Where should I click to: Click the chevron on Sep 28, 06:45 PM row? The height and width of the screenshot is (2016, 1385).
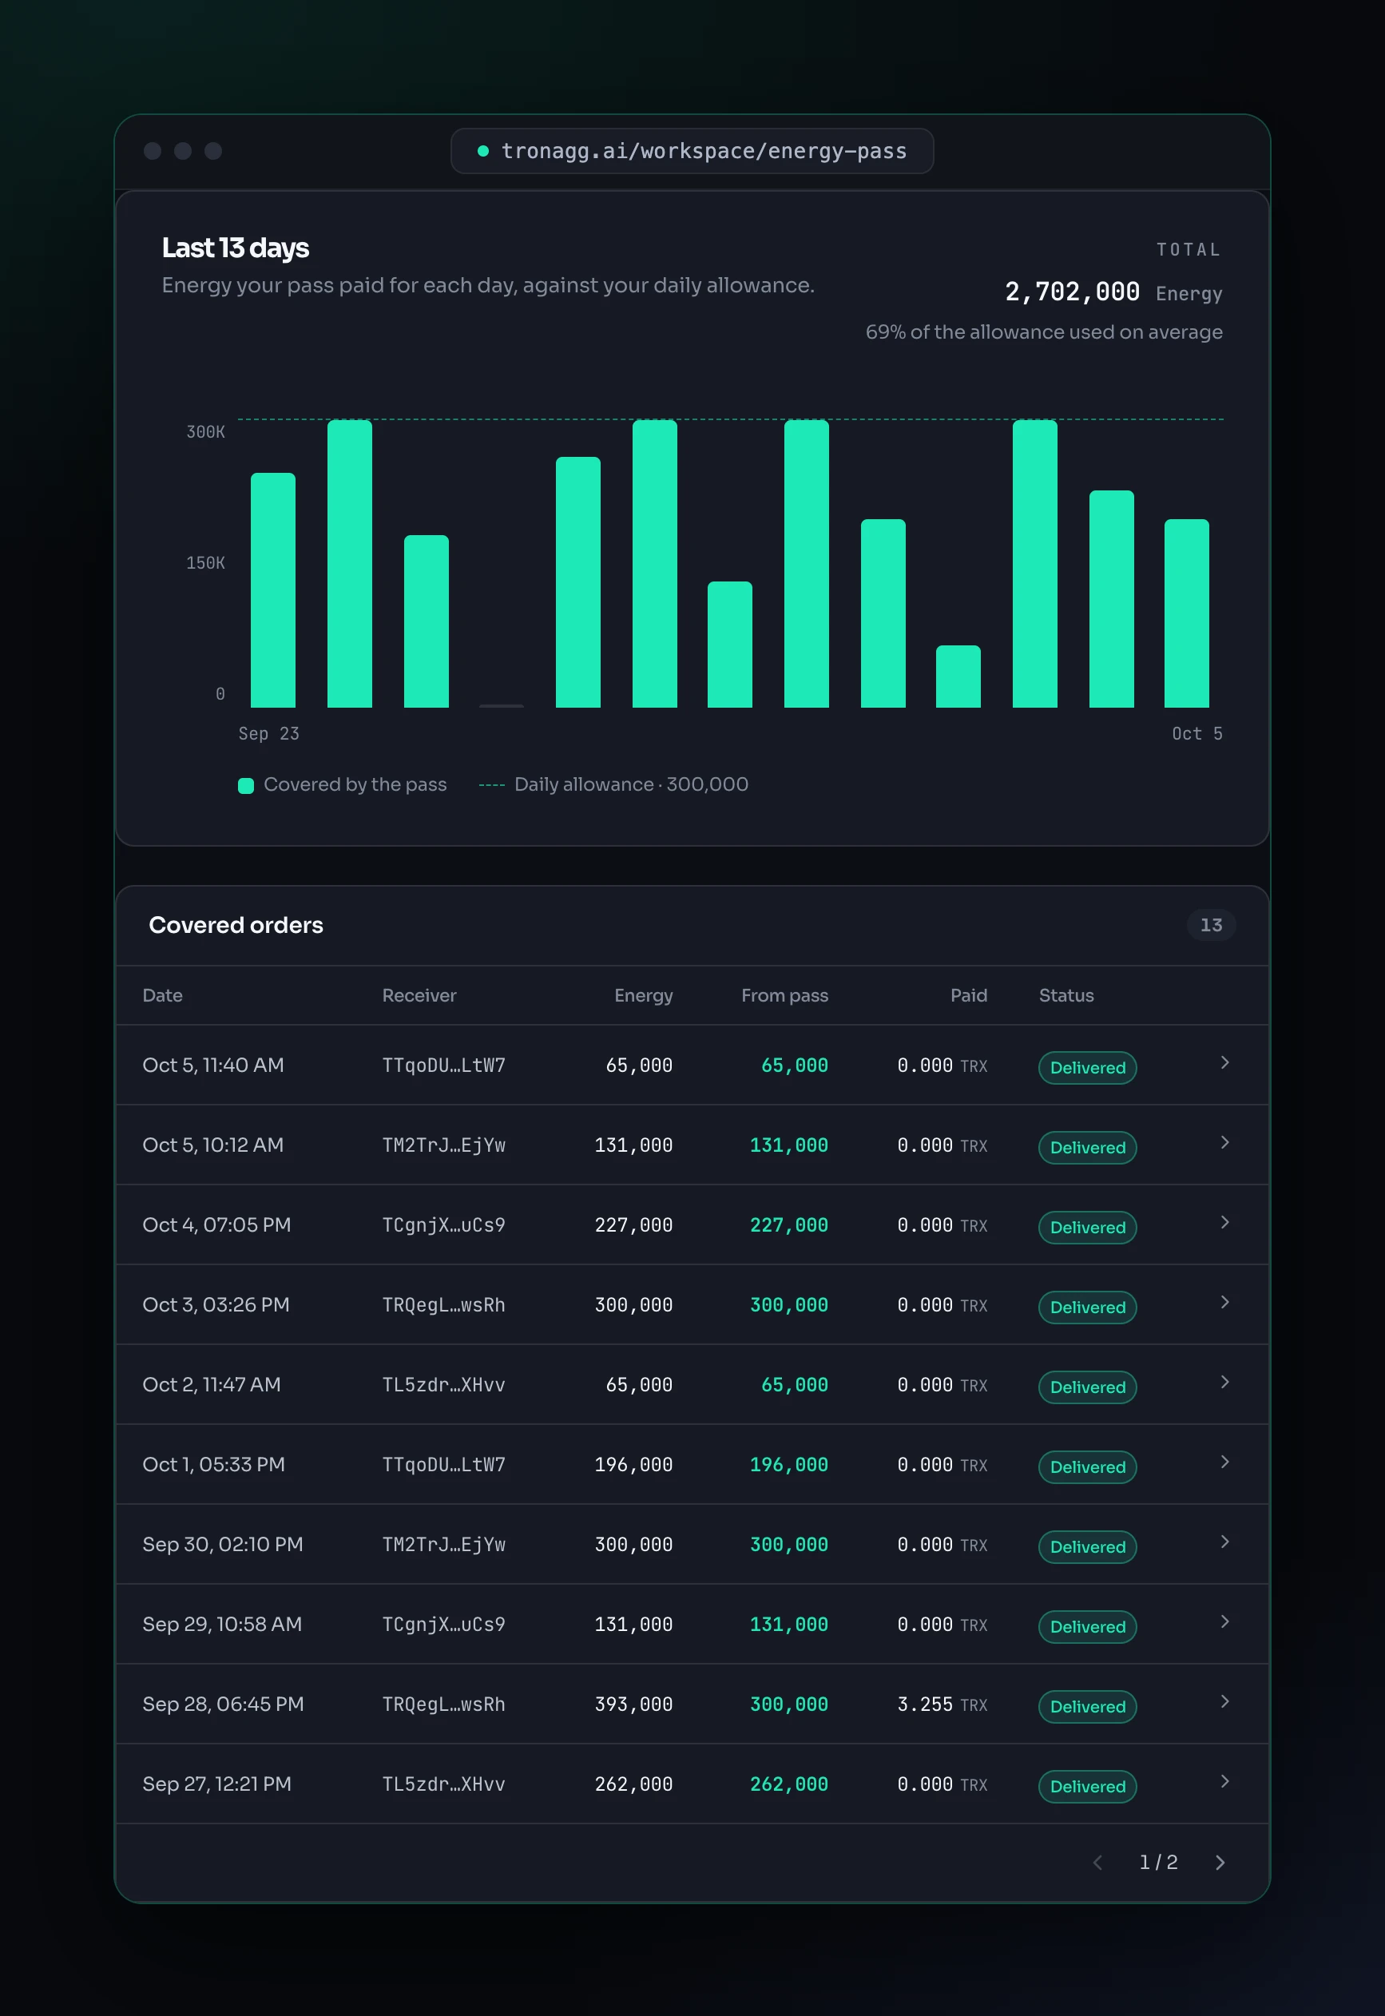pyautogui.click(x=1224, y=1701)
